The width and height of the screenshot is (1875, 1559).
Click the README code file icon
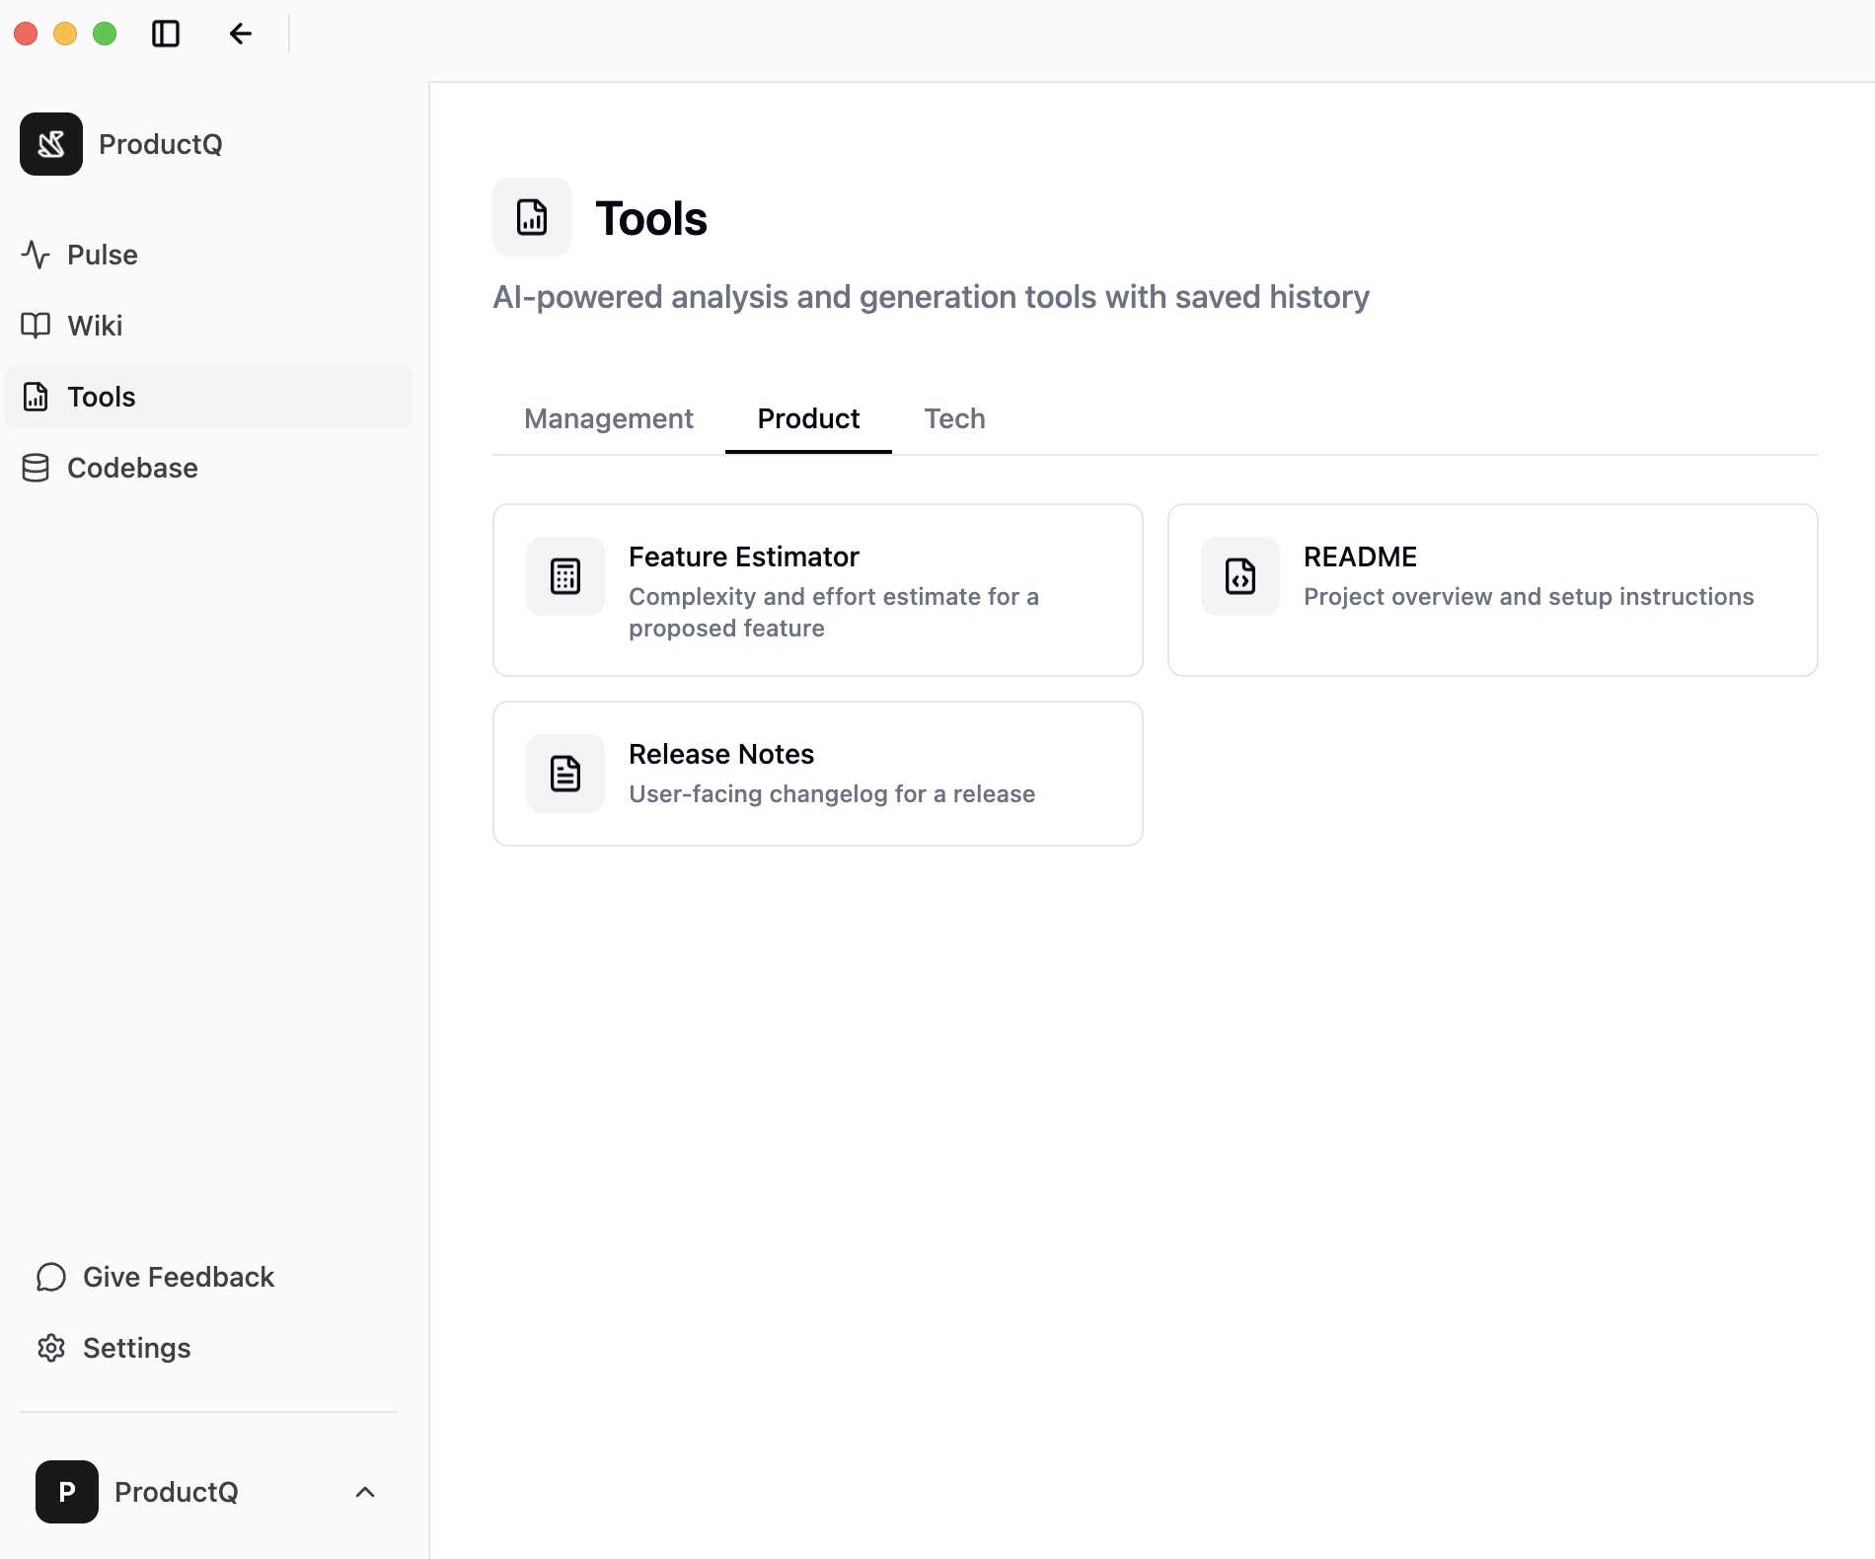click(x=1238, y=576)
